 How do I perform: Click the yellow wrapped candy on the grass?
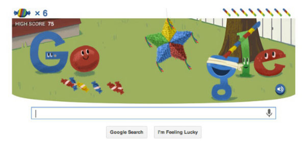click(x=83, y=87)
